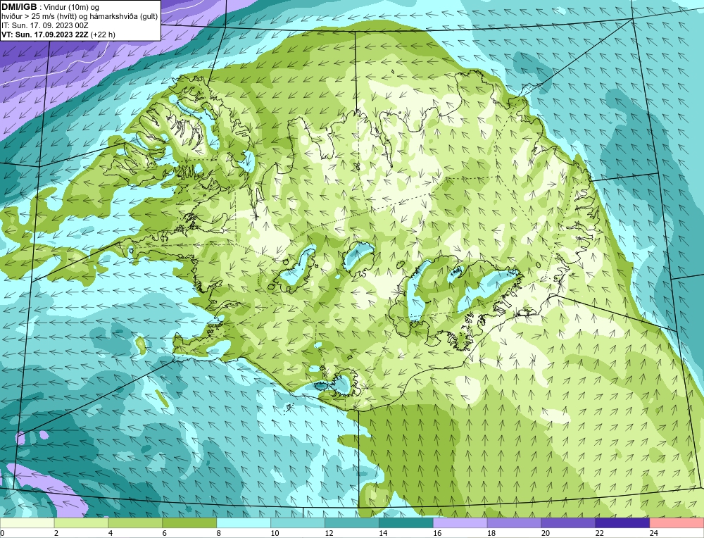
Task: Click the DMI/IGB title text
Action: 19,7
